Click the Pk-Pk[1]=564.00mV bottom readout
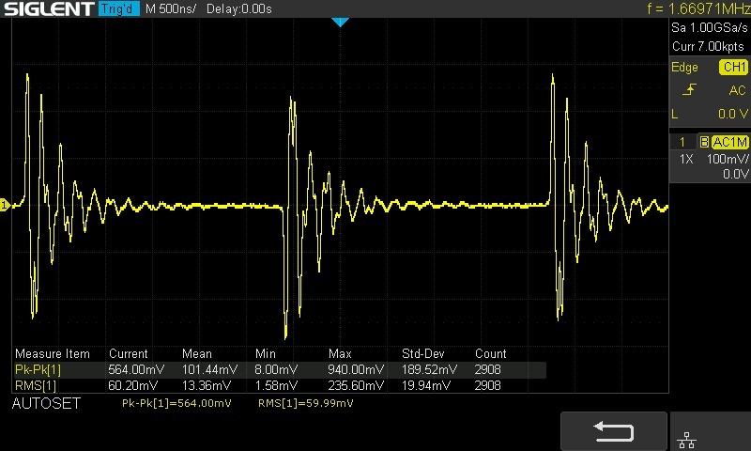Image resolution: width=751 pixels, height=451 pixels. [176, 403]
